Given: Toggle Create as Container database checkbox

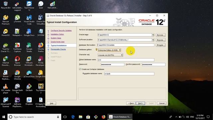Looking at the screenshot, I should point(80,69).
